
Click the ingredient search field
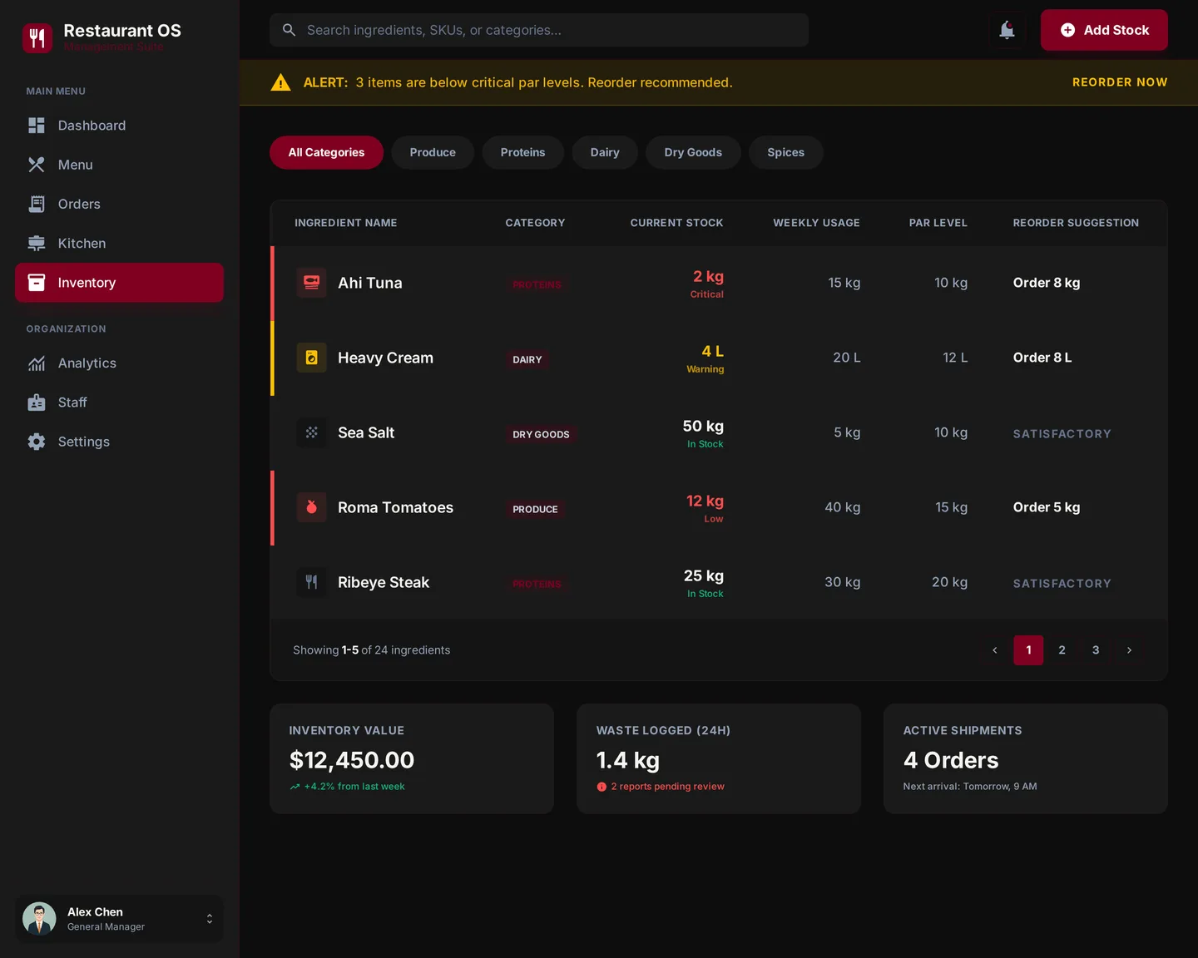pos(539,29)
